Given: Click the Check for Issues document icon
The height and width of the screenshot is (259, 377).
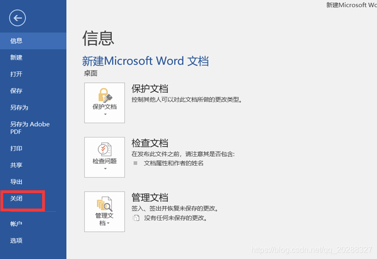Looking at the screenshot, I should pos(105,149).
